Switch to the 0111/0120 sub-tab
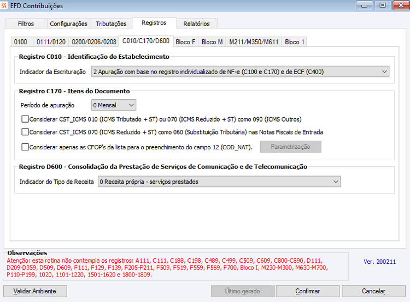 pos(51,42)
